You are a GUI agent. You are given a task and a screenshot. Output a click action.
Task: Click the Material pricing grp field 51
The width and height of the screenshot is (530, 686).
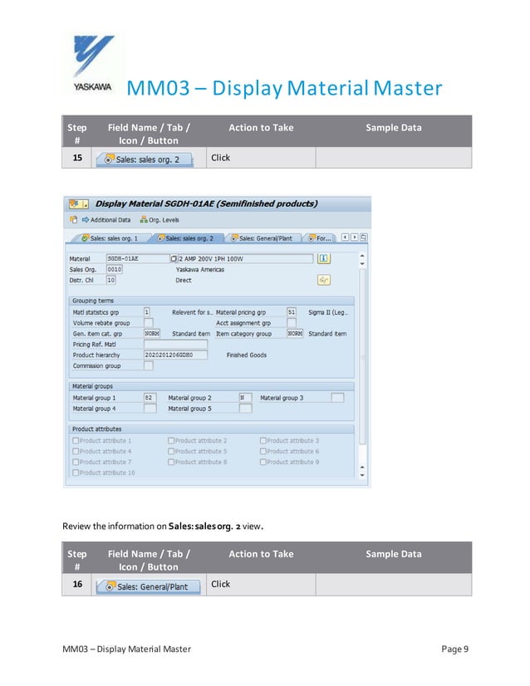pyautogui.click(x=292, y=312)
